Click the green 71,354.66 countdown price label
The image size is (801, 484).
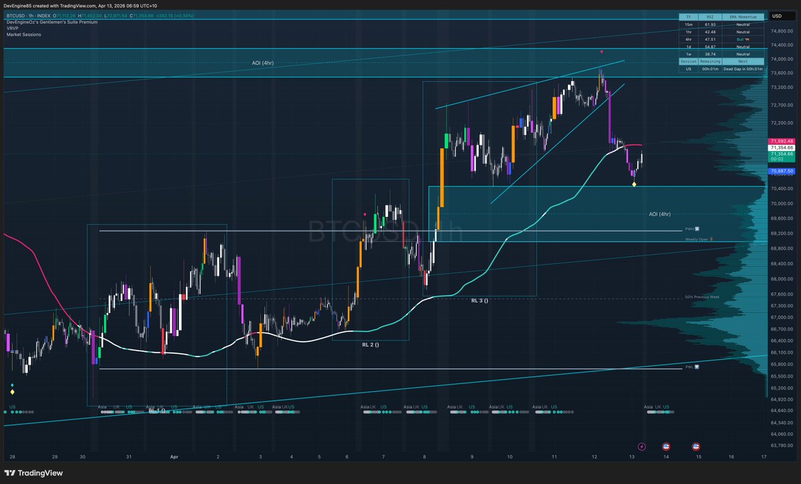click(782, 156)
